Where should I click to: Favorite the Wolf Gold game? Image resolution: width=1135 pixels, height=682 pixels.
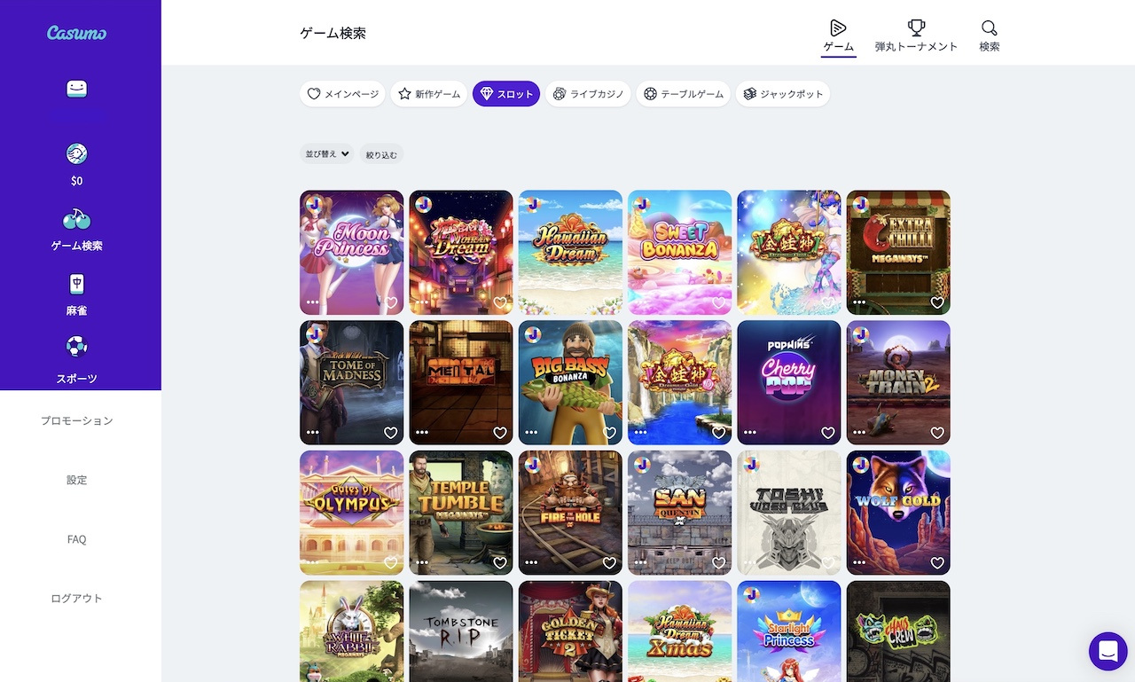coord(937,563)
